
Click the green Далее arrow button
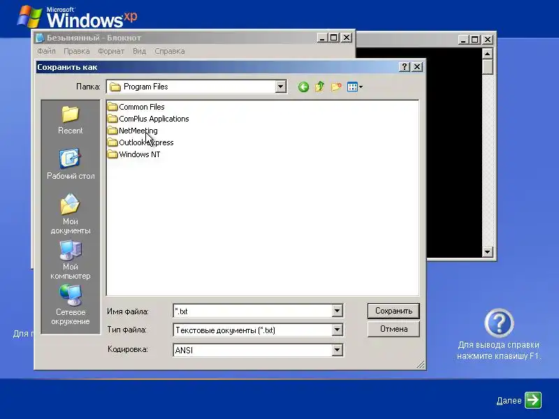533,399
